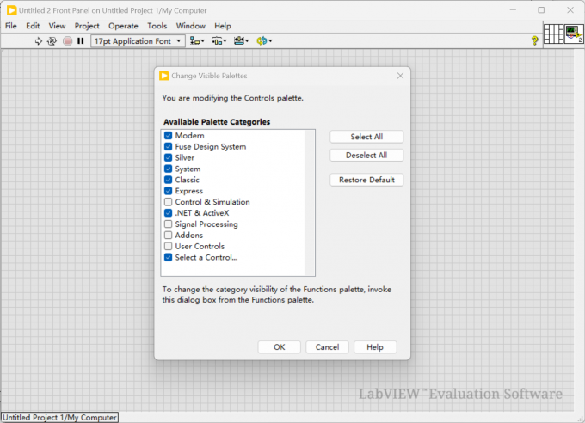
Task: Click the connector pane grid icon
Action: point(553,34)
